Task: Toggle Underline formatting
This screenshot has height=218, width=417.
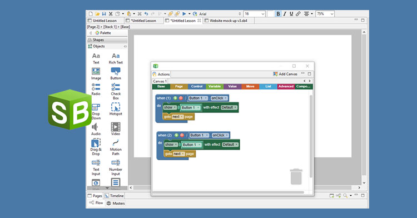Action: click(x=291, y=14)
